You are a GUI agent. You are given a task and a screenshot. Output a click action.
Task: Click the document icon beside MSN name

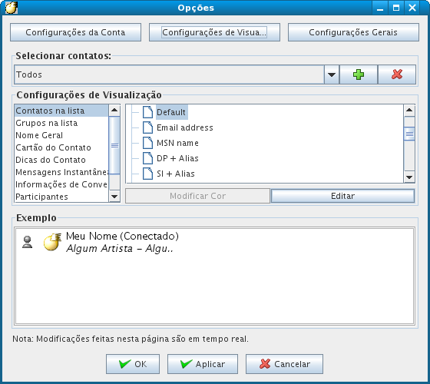[147, 143]
